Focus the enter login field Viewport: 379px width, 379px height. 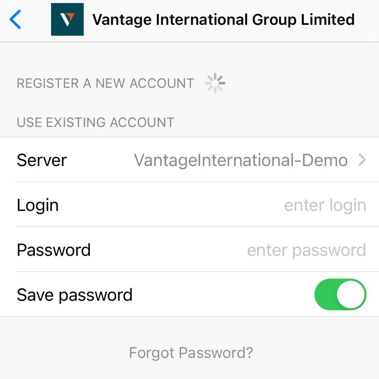(325, 205)
